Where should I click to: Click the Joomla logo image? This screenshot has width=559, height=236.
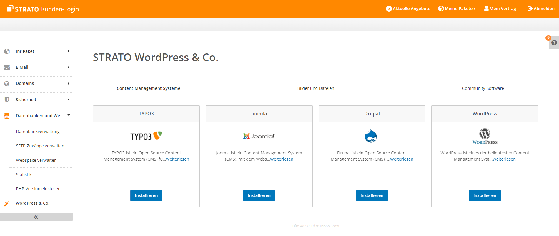click(x=259, y=136)
